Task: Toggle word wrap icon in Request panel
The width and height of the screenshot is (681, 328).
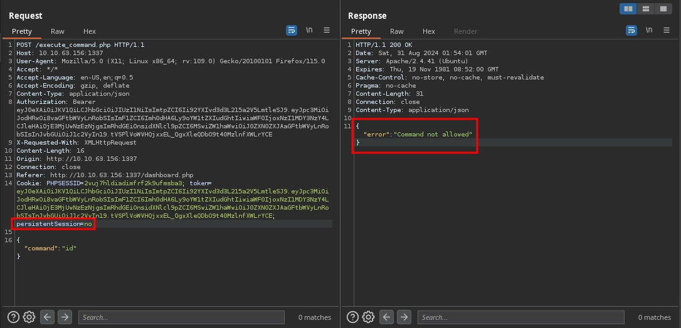Action: pos(292,30)
